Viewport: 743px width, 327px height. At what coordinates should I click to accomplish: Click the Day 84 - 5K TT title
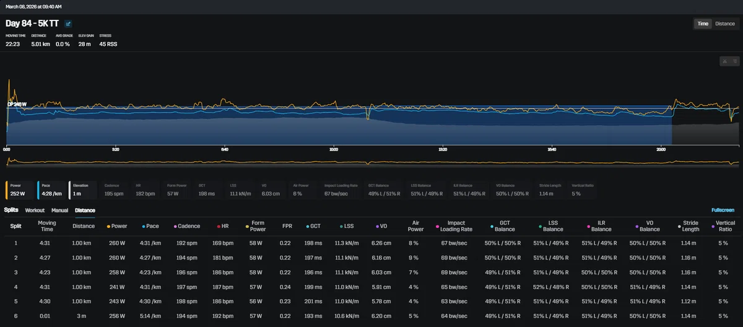[32, 24]
